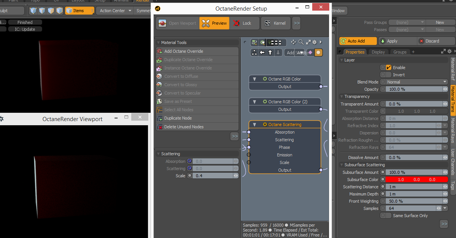Select Edges selection mode cube icon
This screenshot has height=238, width=456.
pos(42,11)
